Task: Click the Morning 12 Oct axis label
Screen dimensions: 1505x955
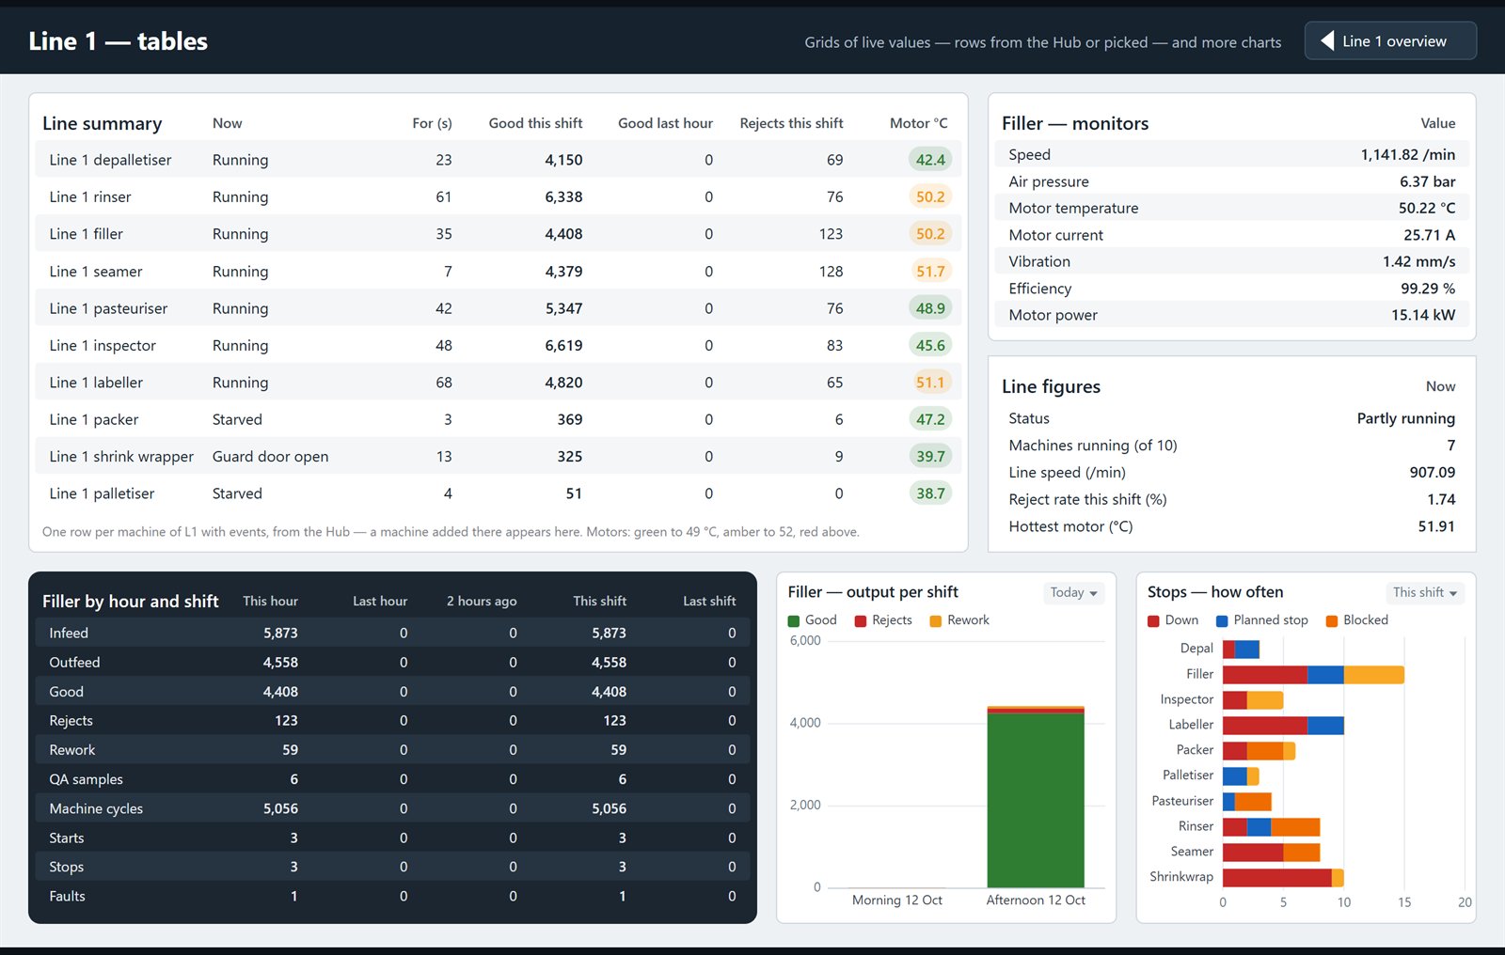Action: [x=896, y=900]
